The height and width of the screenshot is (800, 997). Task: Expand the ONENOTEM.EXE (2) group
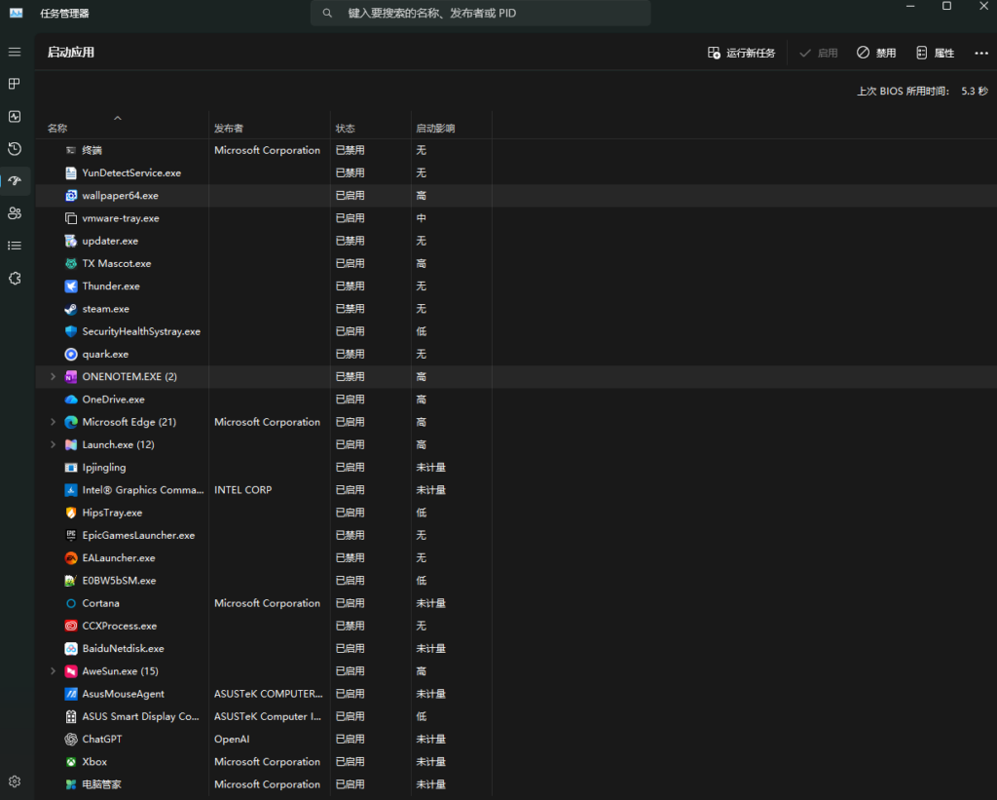pos(53,377)
